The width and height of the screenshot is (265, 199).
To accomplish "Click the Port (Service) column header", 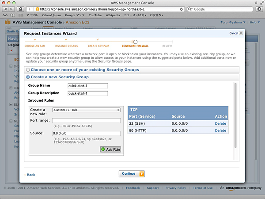I will pyautogui.click(x=142, y=116).
